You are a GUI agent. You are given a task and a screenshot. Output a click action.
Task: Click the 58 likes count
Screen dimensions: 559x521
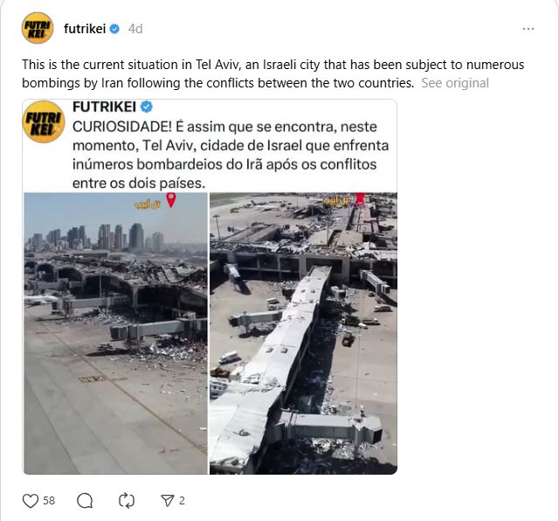coord(49,501)
